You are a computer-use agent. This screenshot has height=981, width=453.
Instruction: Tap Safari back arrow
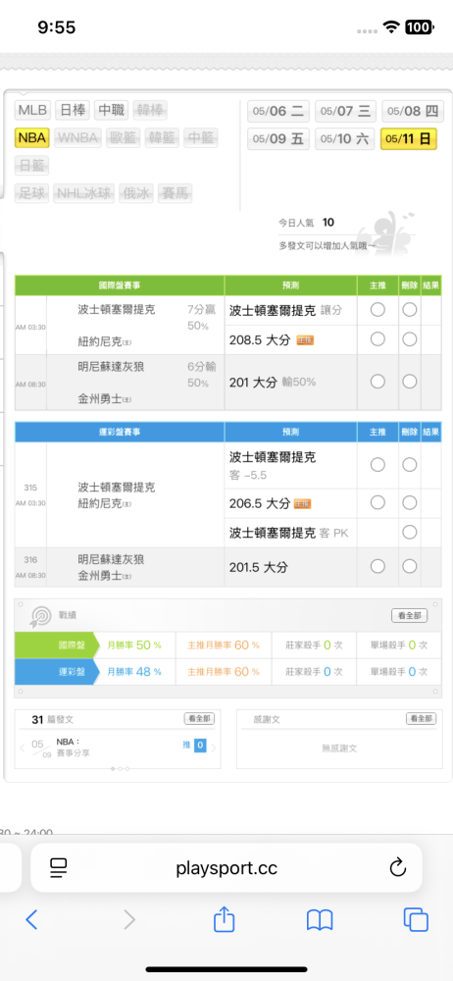[32, 919]
